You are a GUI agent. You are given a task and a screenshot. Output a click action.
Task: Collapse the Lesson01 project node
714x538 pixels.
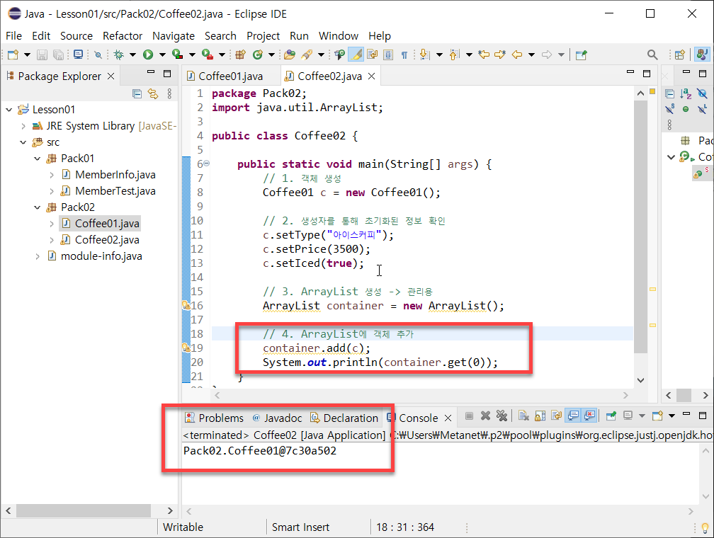tap(8, 110)
